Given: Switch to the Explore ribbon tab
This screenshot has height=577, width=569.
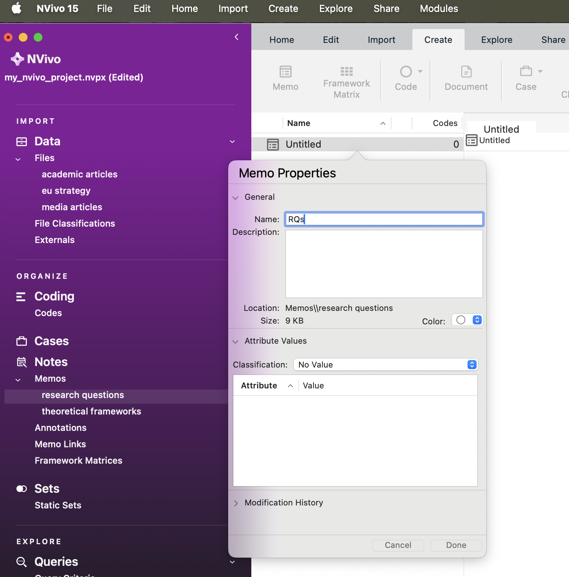Looking at the screenshot, I should point(496,40).
